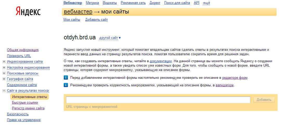
Task: Open Рекламная сеть in top navigation
Action: [x=133, y=3]
